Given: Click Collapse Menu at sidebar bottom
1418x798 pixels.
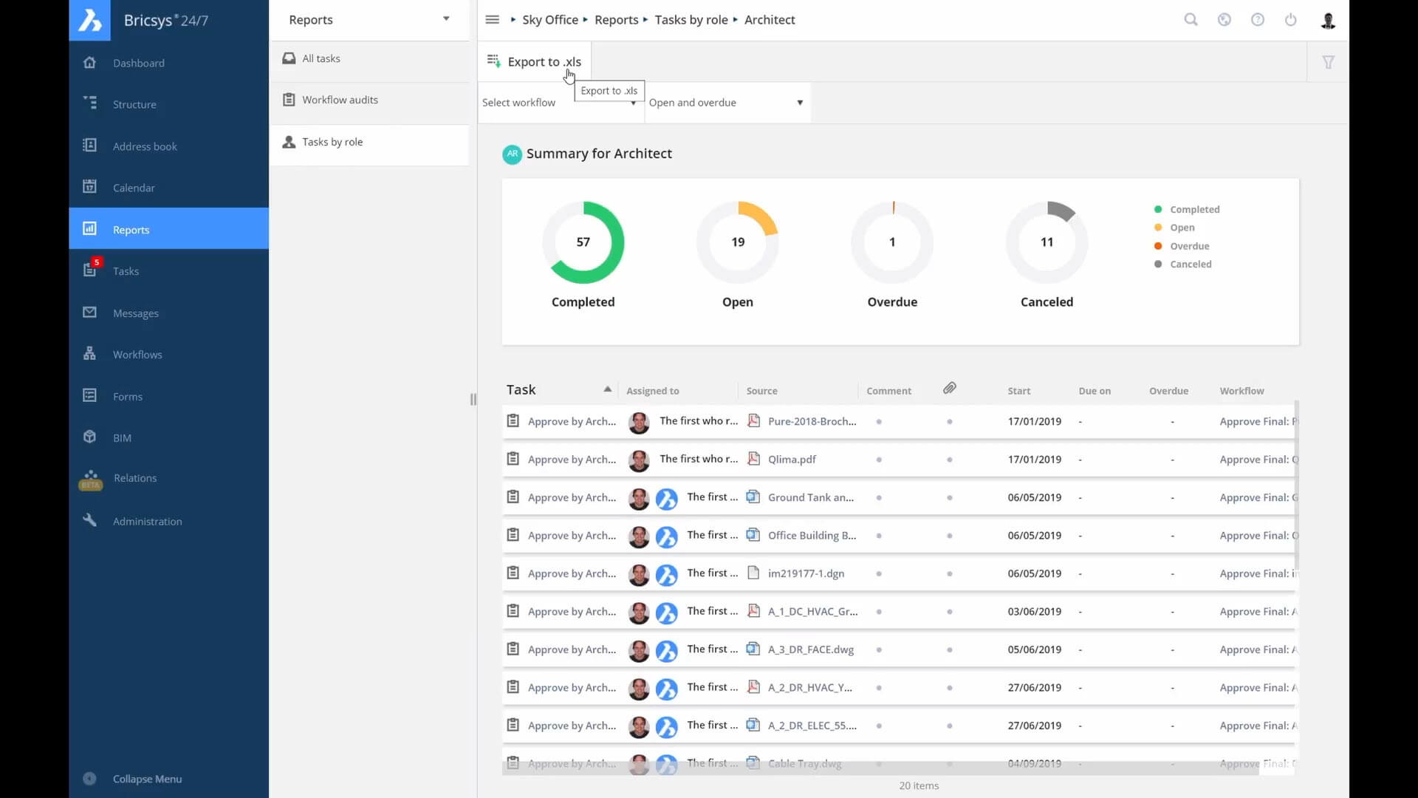Looking at the screenshot, I should click(147, 779).
